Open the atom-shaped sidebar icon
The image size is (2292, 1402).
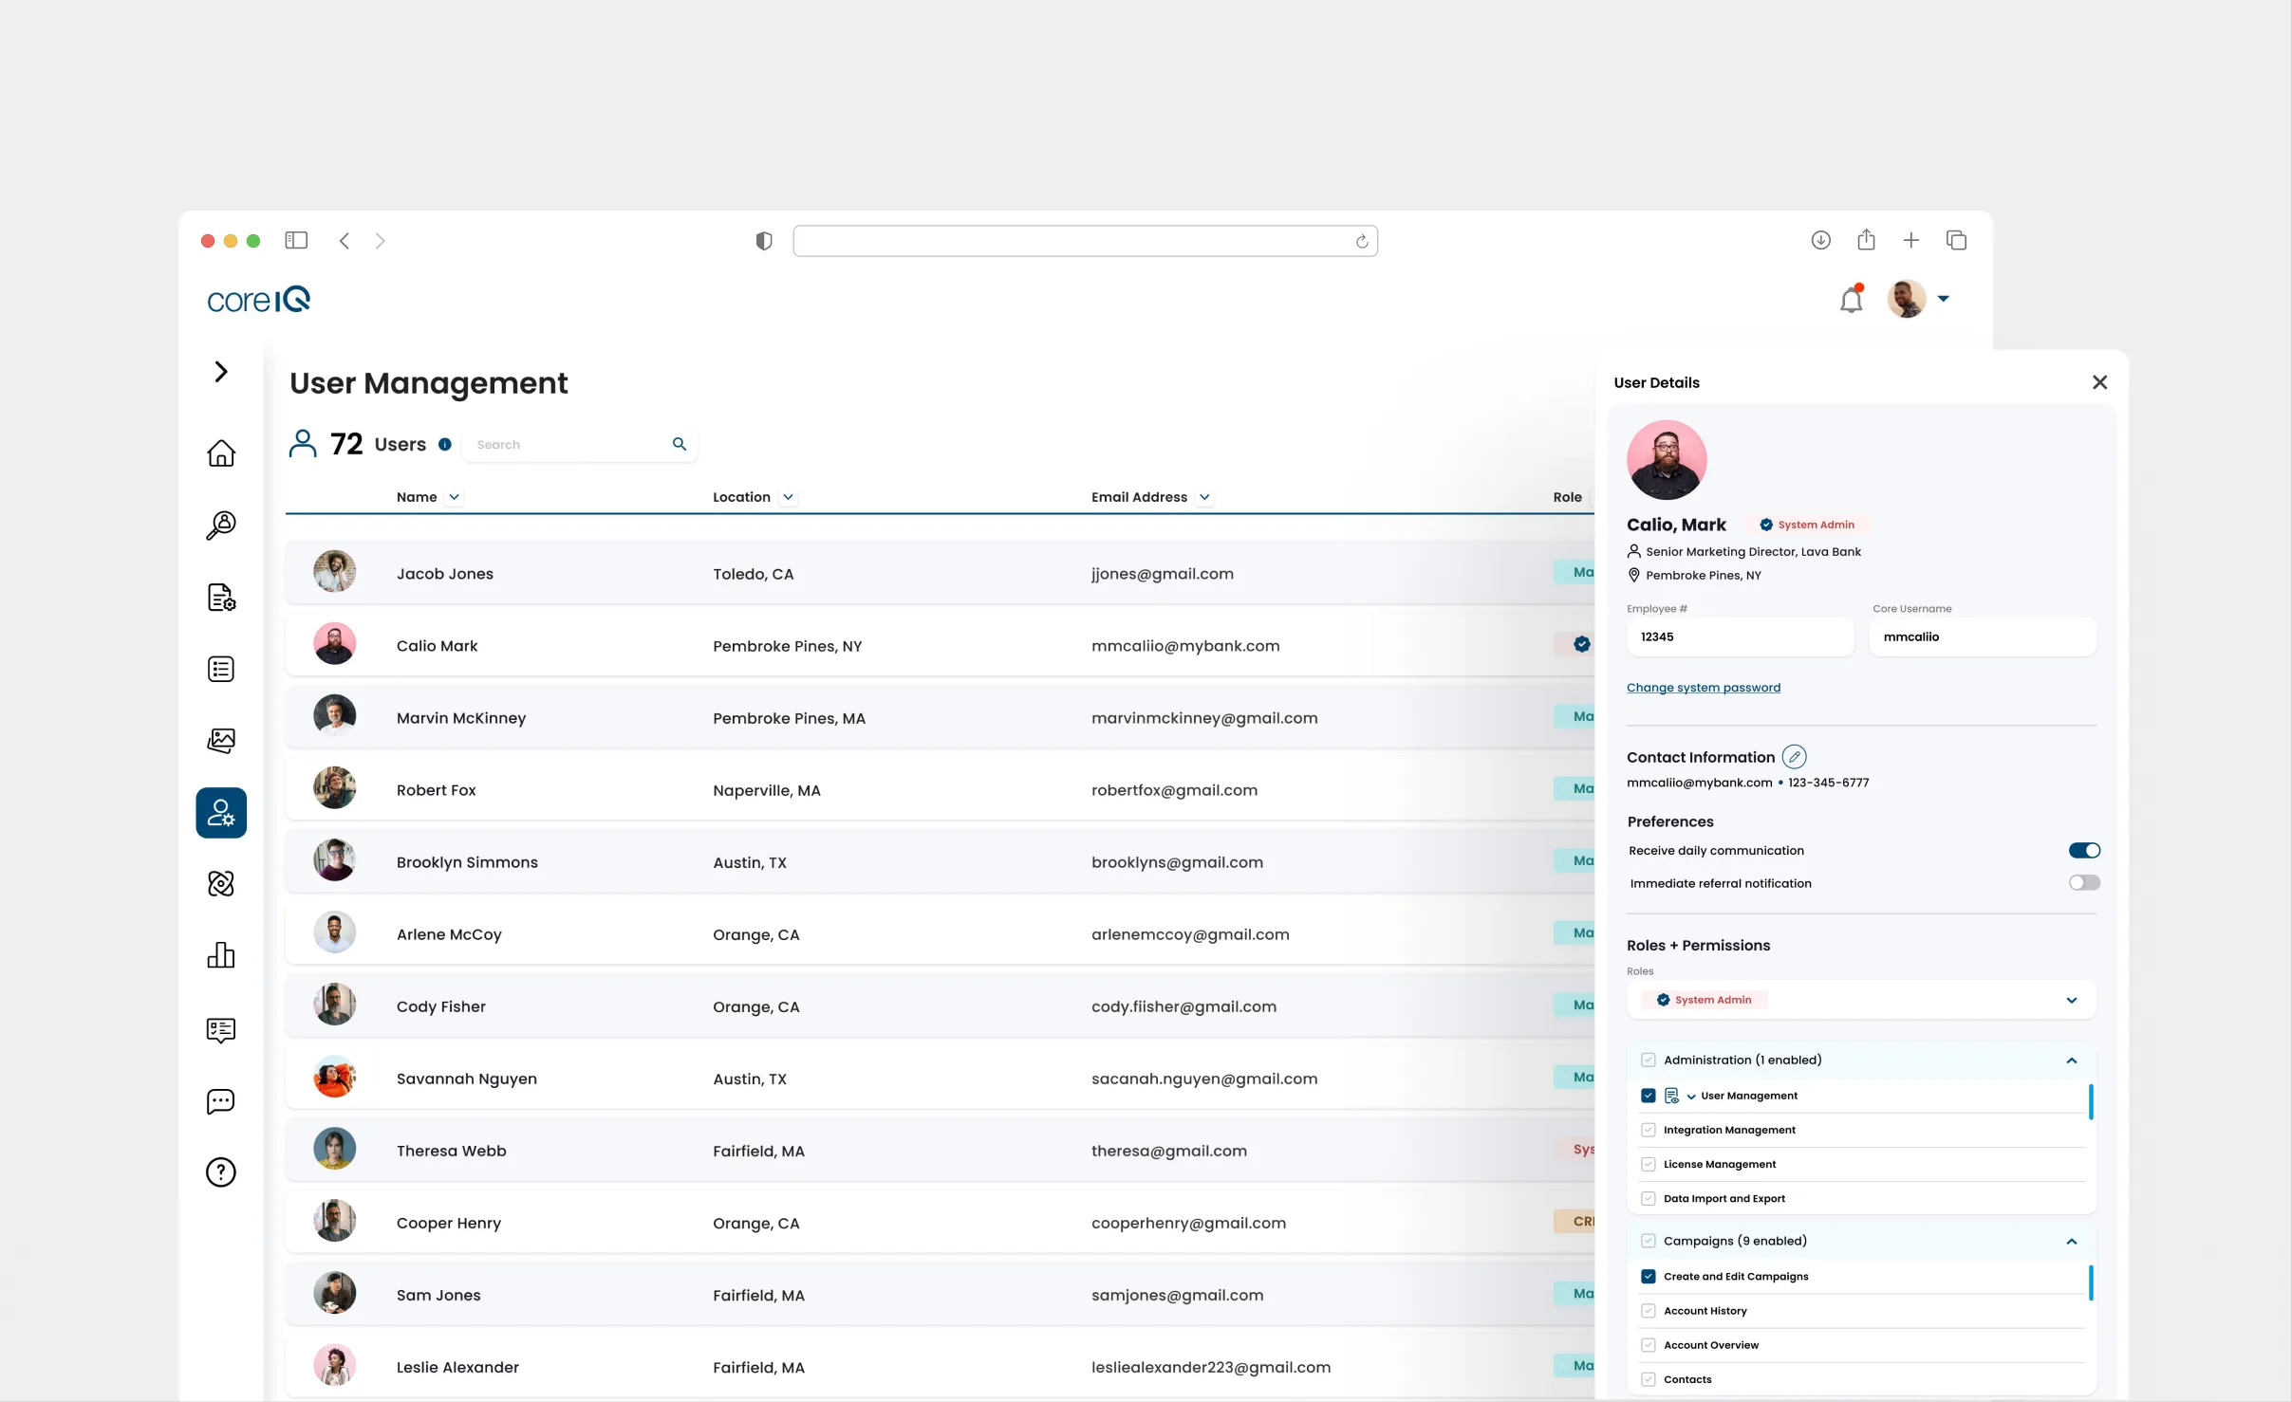coord(221,884)
